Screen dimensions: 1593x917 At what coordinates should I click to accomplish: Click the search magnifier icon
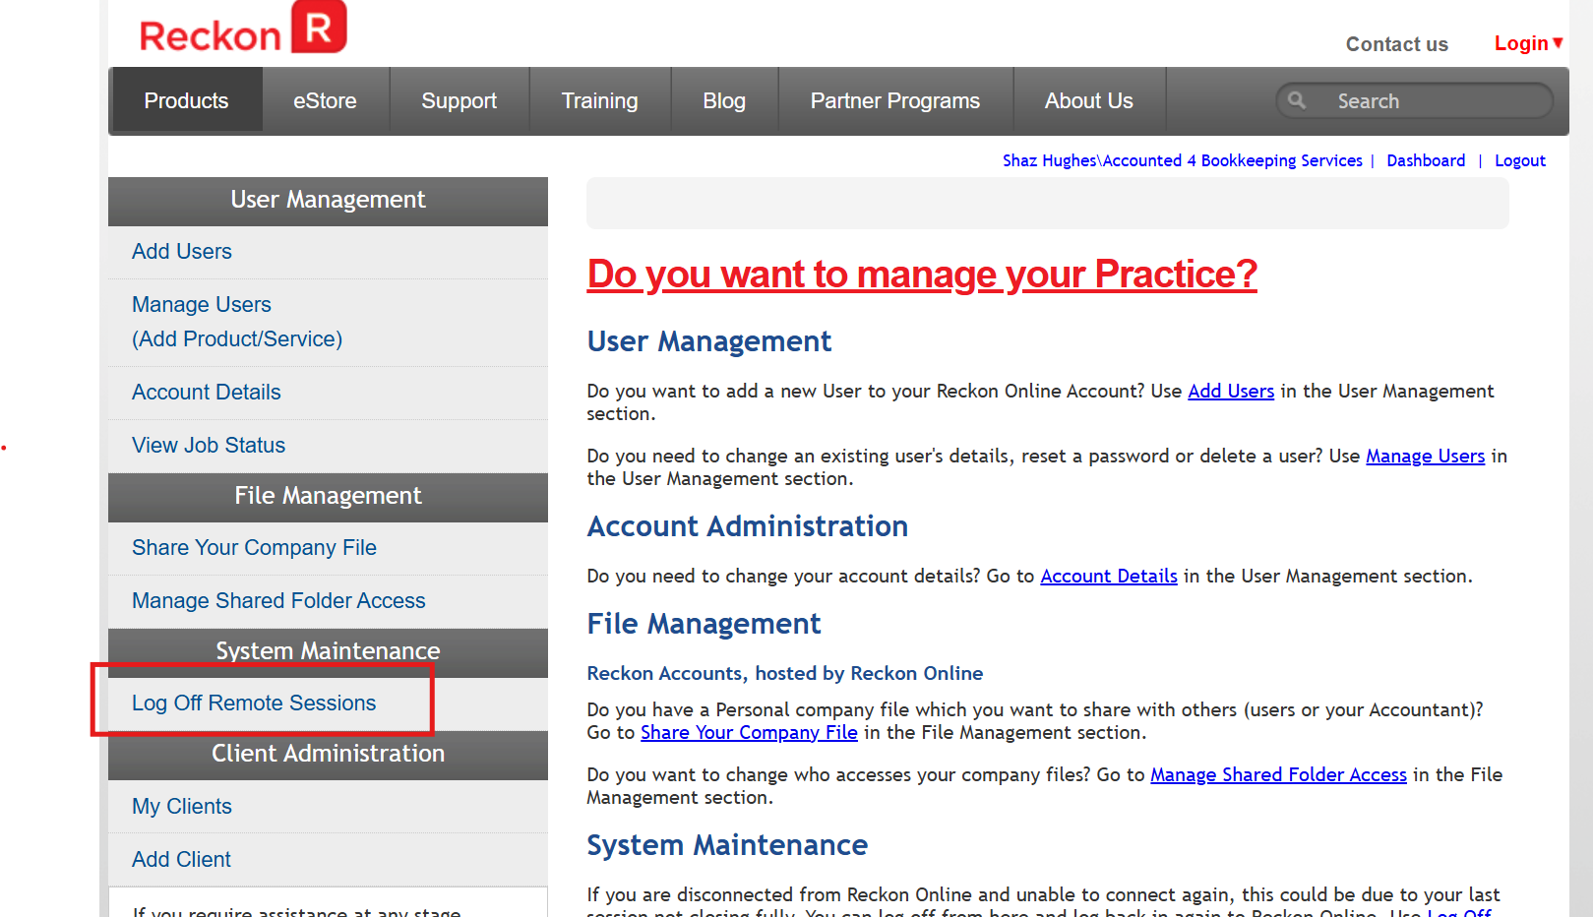point(1297,100)
